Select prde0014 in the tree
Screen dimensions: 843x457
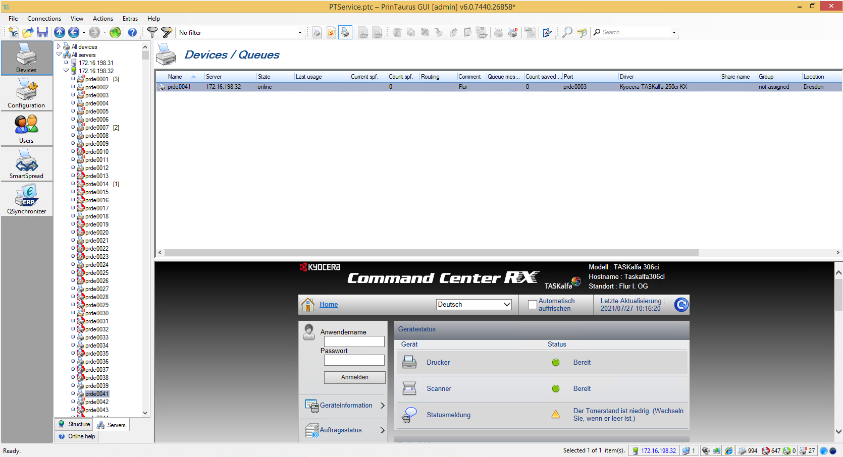(96, 184)
